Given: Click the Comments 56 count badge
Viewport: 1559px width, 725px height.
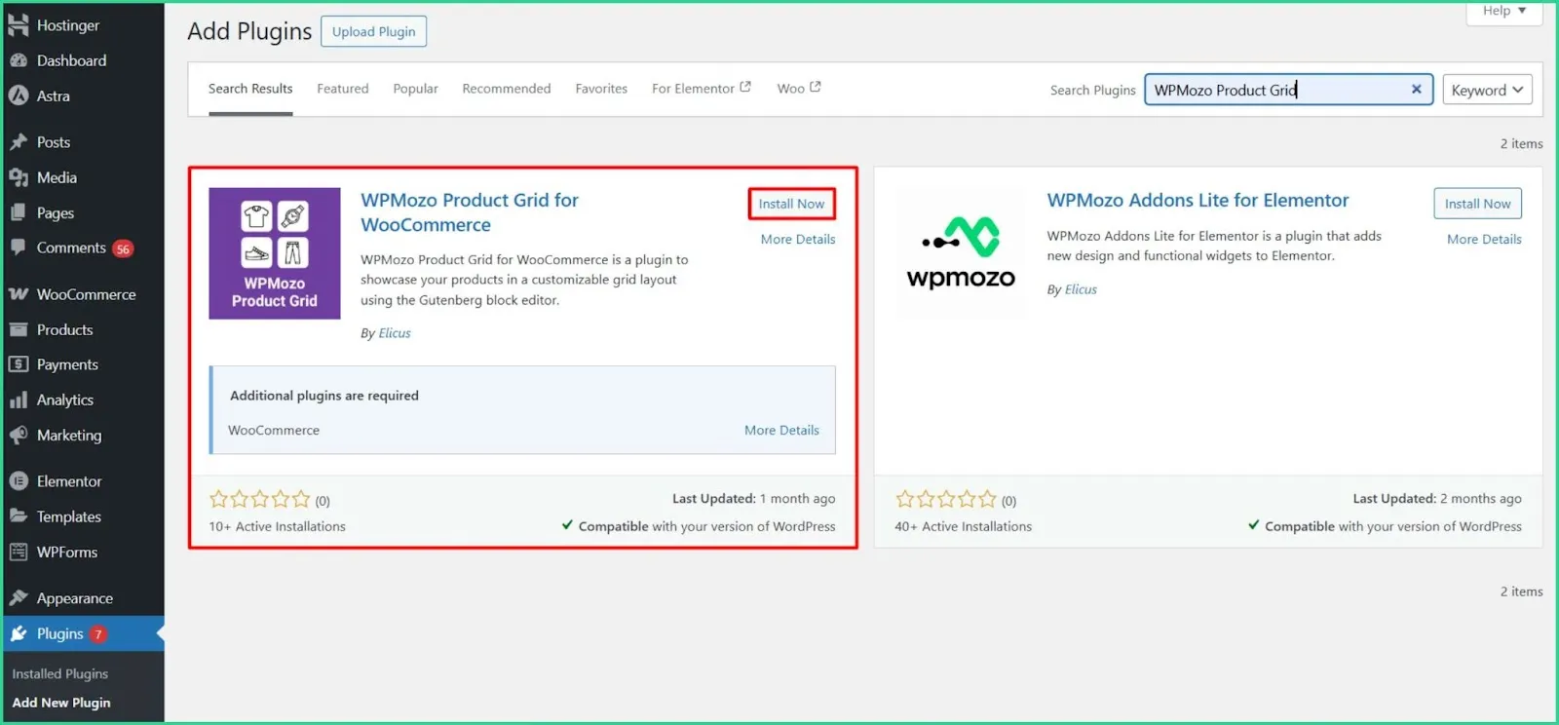Looking at the screenshot, I should [123, 248].
